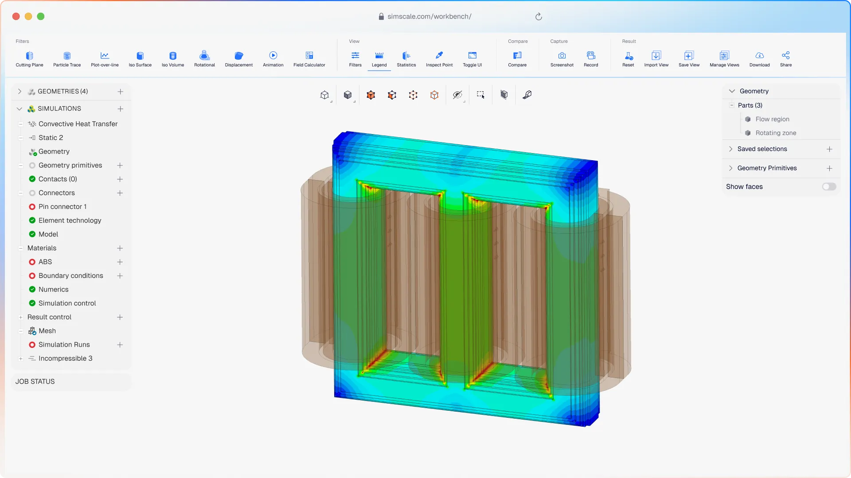Reload the page with the refresh icon
The height and width of the screenshot is (478, 851).
pyautogui.click(x=539, y=16)
